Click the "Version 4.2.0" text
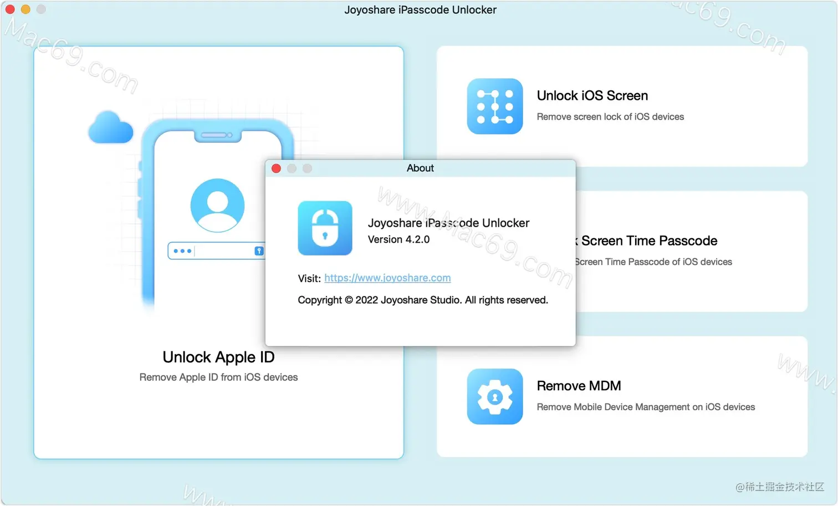The image size is (838, 506). [398, 239]
